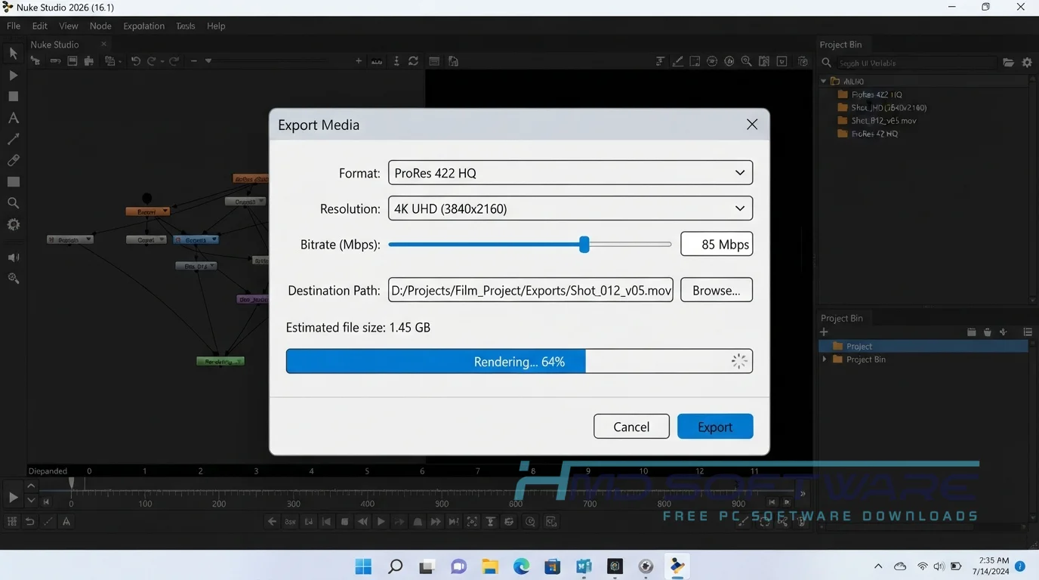The image size is (1039, 580).
Task: Open Microsoft Edge from taskbar
Action: tap(522, 566)
